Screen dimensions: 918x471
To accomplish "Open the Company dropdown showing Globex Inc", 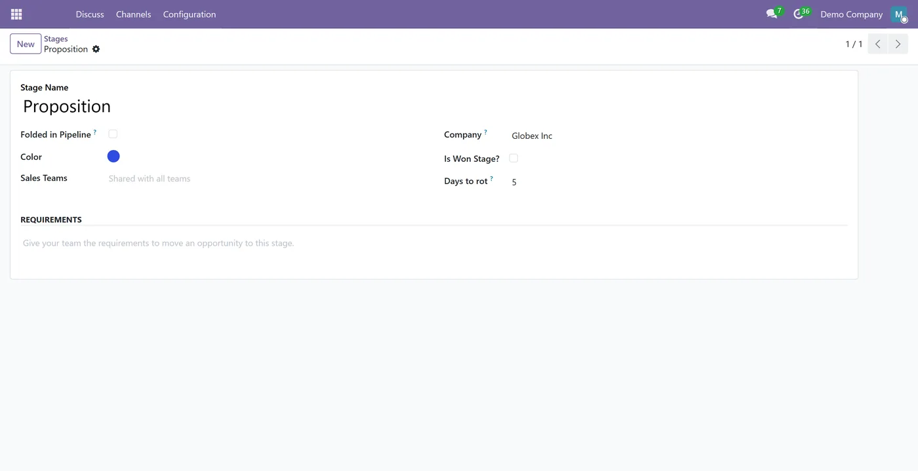I will [x=678, y=136].
